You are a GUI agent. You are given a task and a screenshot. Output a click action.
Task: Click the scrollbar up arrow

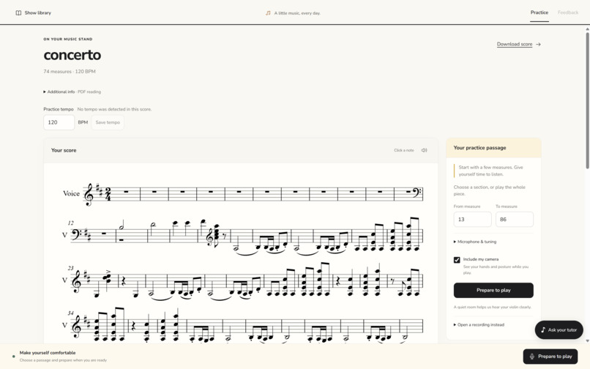point(587,29)
